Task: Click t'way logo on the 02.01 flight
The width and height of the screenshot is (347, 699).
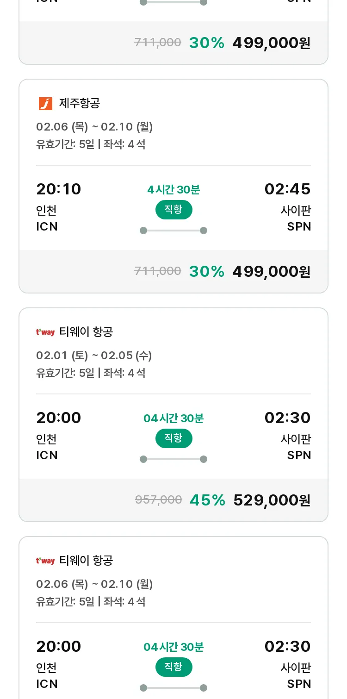Action: point(45,332)
